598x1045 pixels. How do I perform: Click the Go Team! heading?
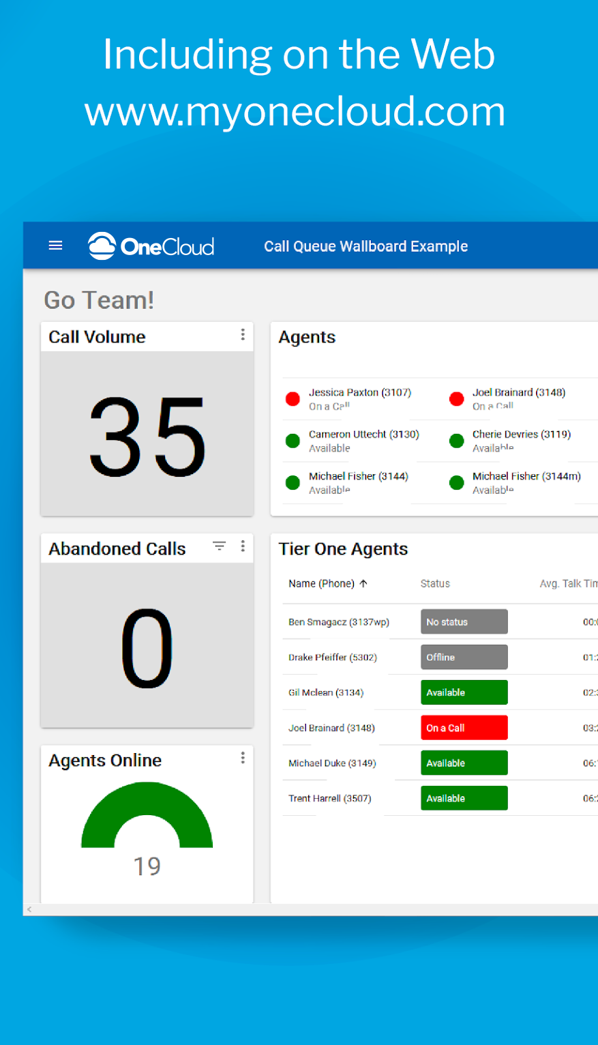pyautogui.click(x=100, y=300)
